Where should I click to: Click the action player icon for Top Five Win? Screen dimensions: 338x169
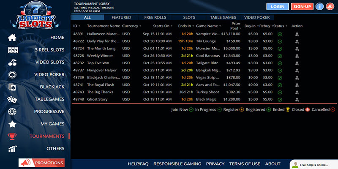[x=297, y=63]
